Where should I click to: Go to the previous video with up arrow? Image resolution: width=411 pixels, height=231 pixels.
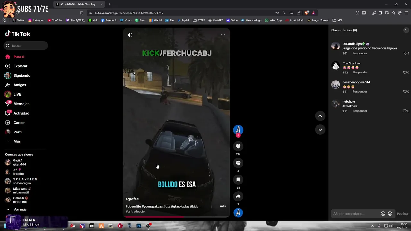pos(320,116)
